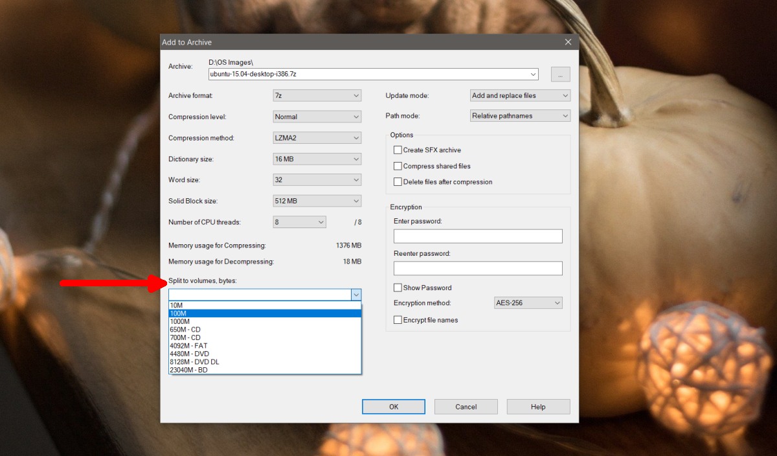Check Compress shared files
This screenshot has width=777, height=456.
tap(398, 166)
